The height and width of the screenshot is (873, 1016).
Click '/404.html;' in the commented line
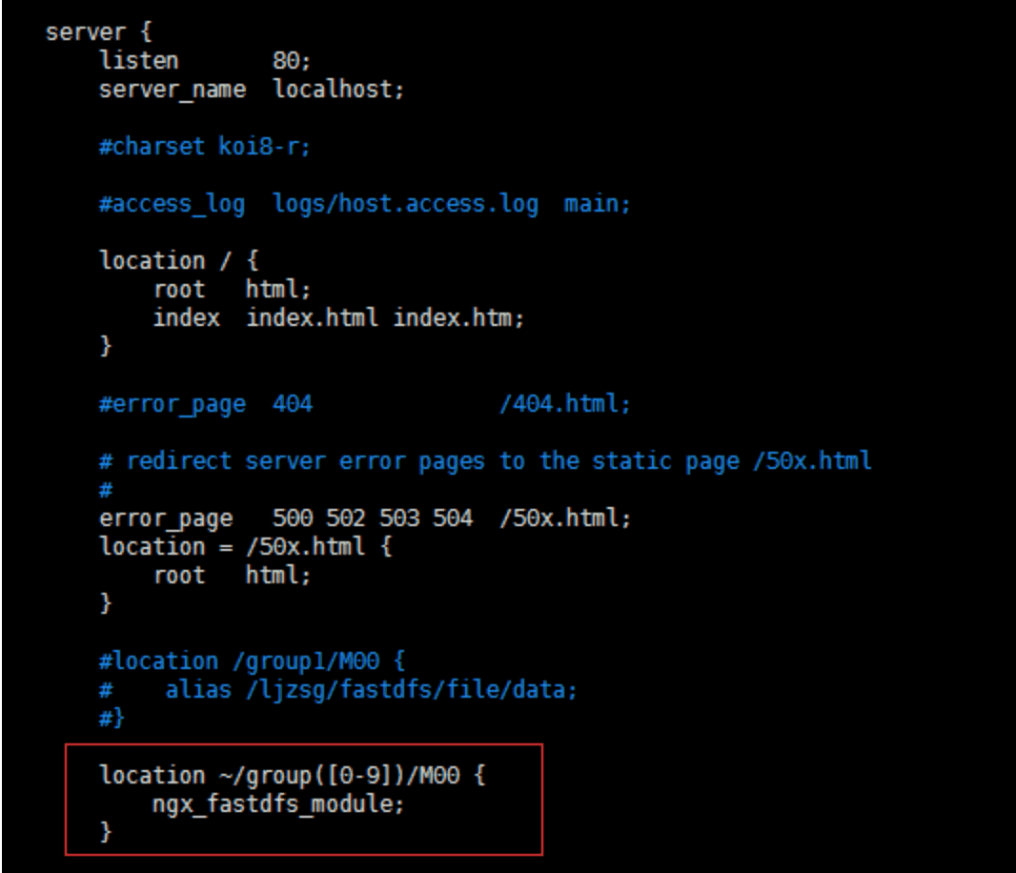click(x=564, y=404)
